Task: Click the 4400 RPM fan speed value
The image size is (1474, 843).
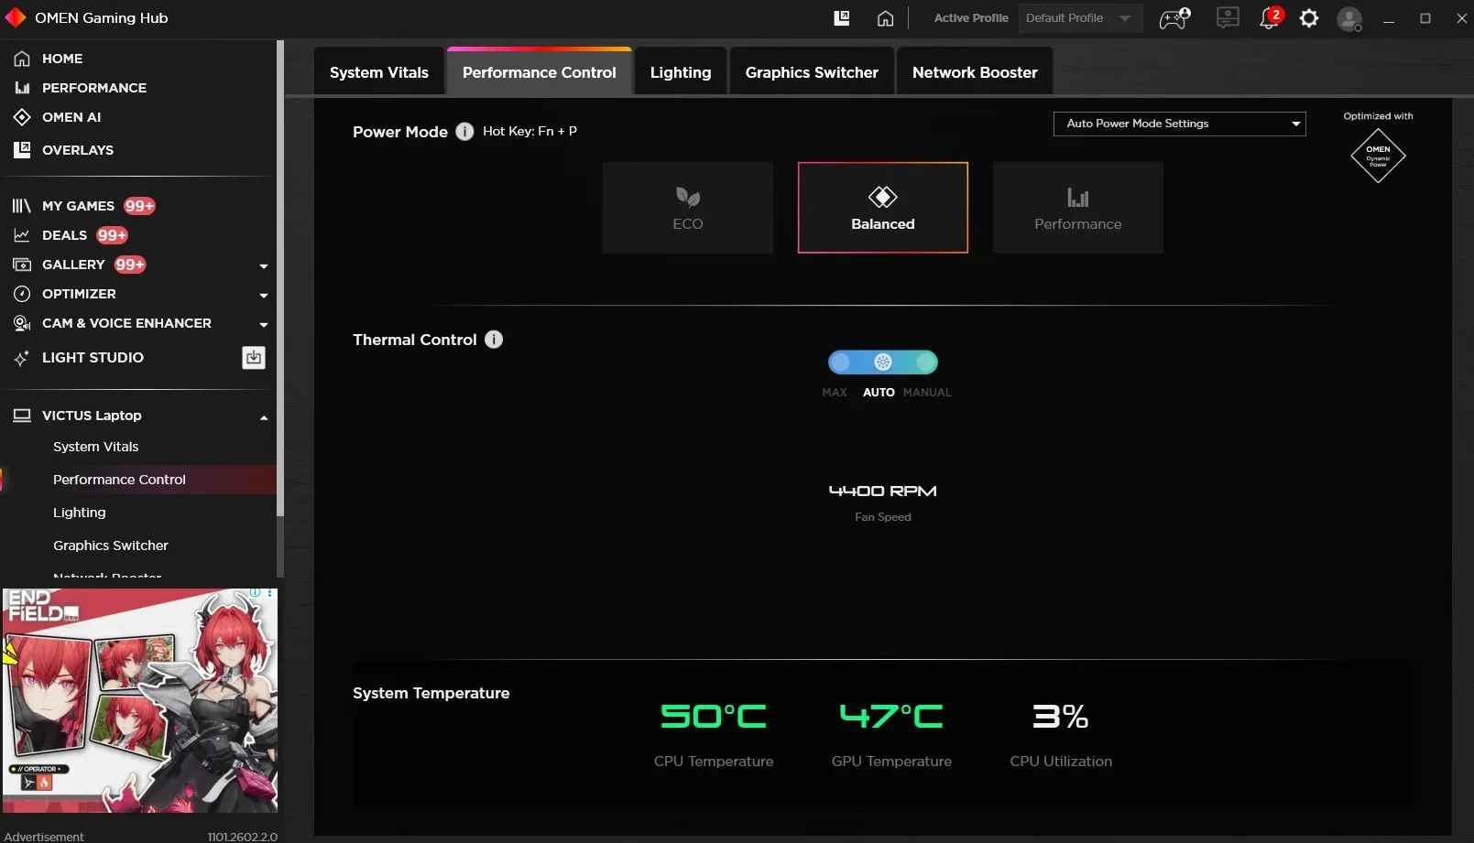Action: point(883,492)
